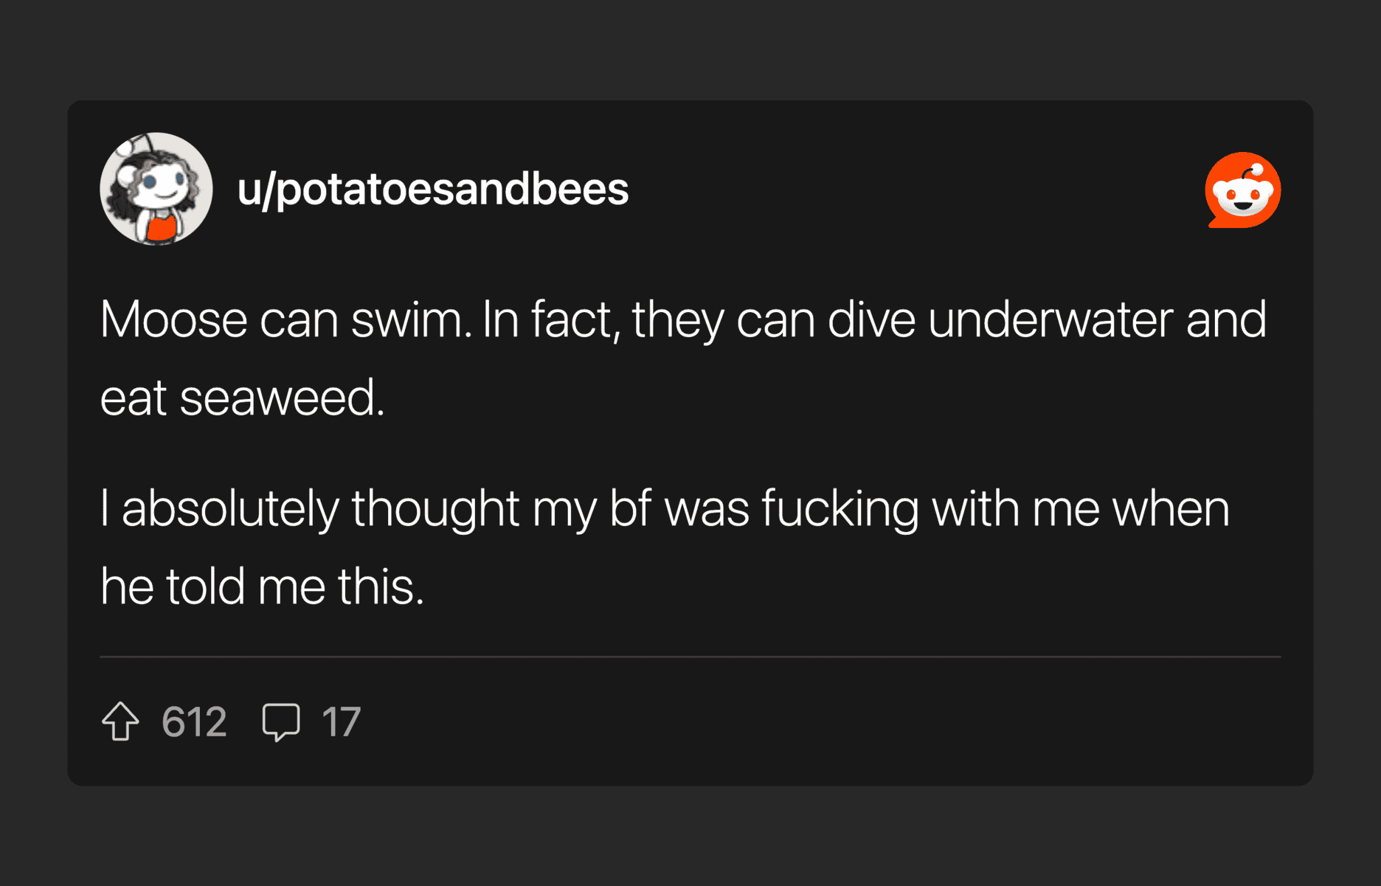Open the potatoesandbees profile avatar
Screen dimensions: 1381x886
(156, 189)
